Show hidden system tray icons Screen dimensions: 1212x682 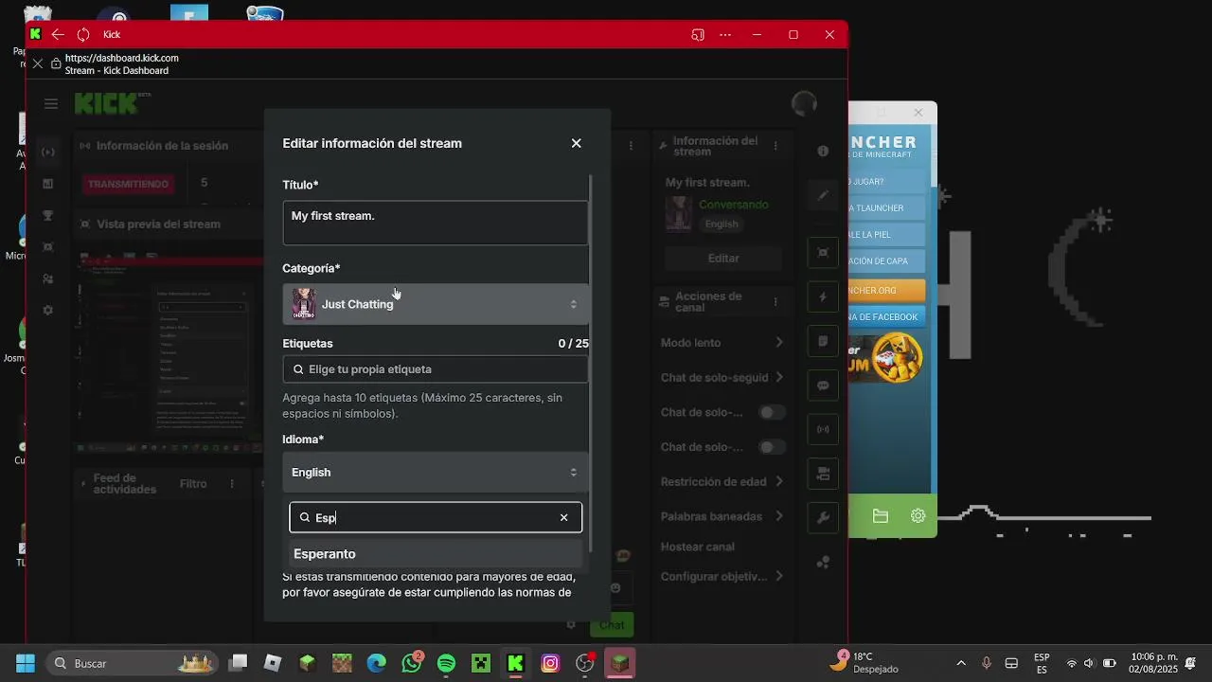tap(961, 663)
